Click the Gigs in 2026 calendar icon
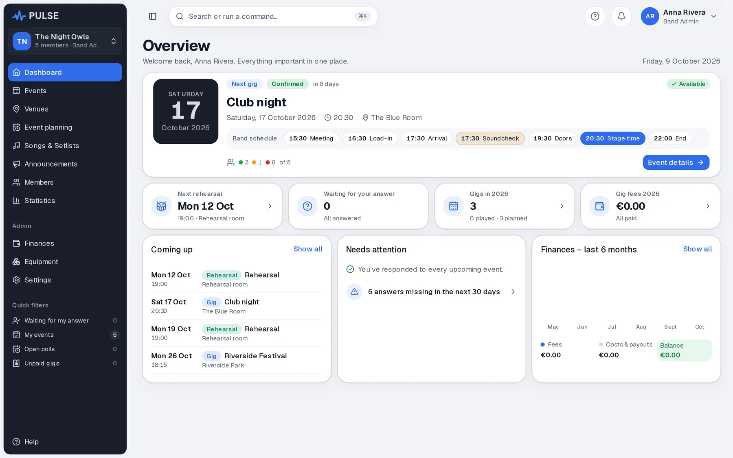 453,206
